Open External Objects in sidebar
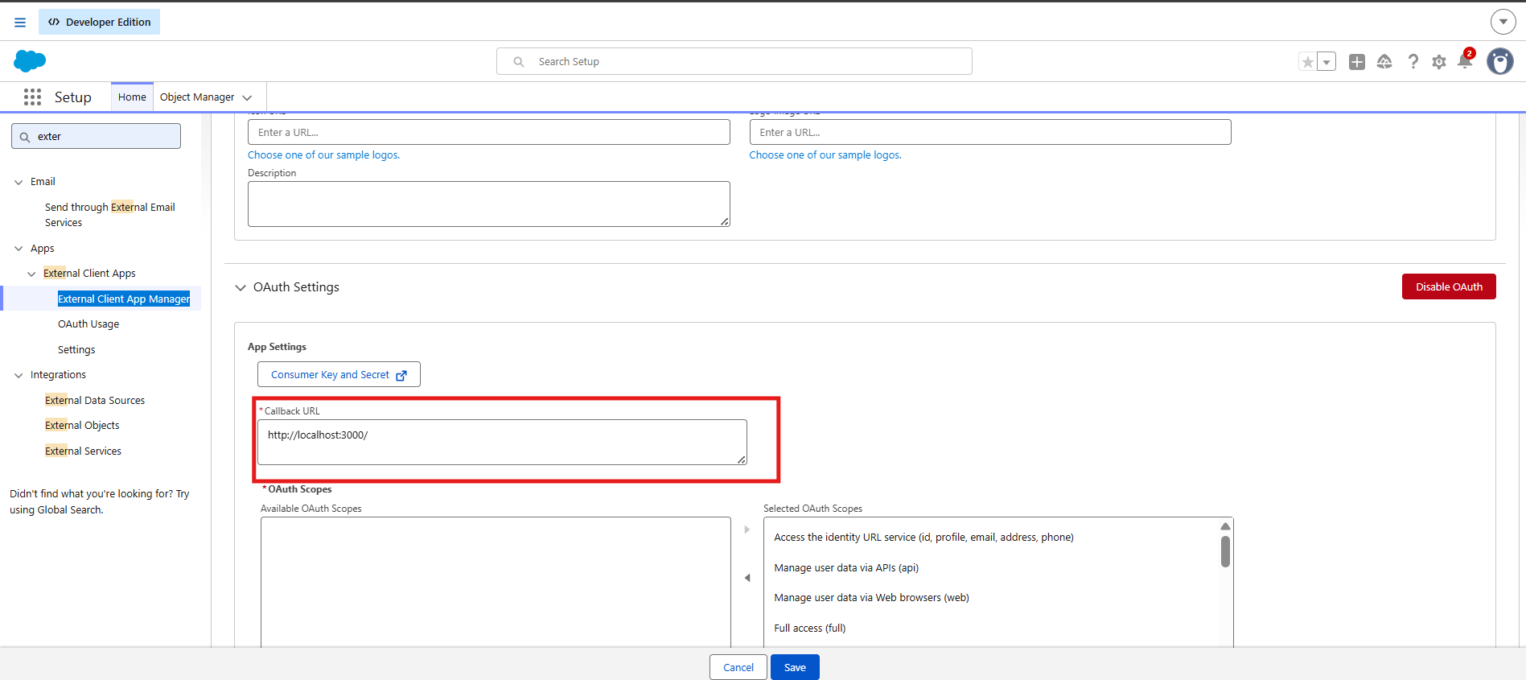Screen dimensions: 1526x680 pos(82,426)
